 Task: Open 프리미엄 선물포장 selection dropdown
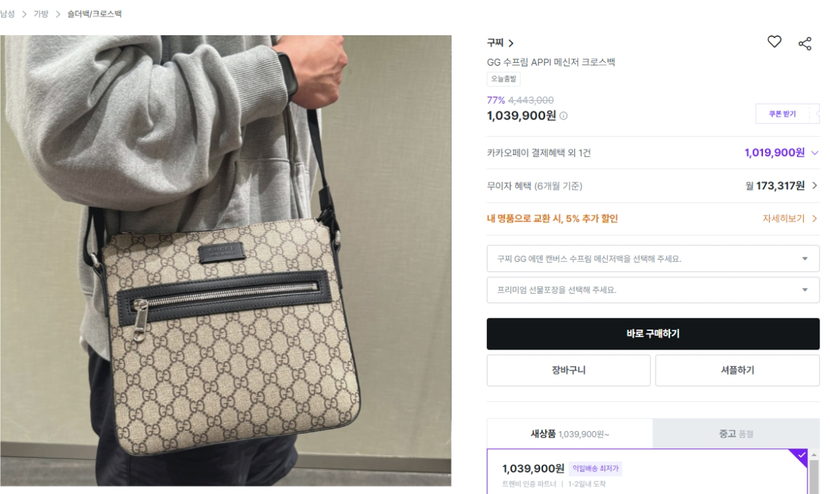653,290
